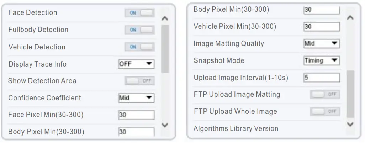Click the right panel scrollbar thumb
The height and width of the screenshot is (143, 365).
click(350, 93)
